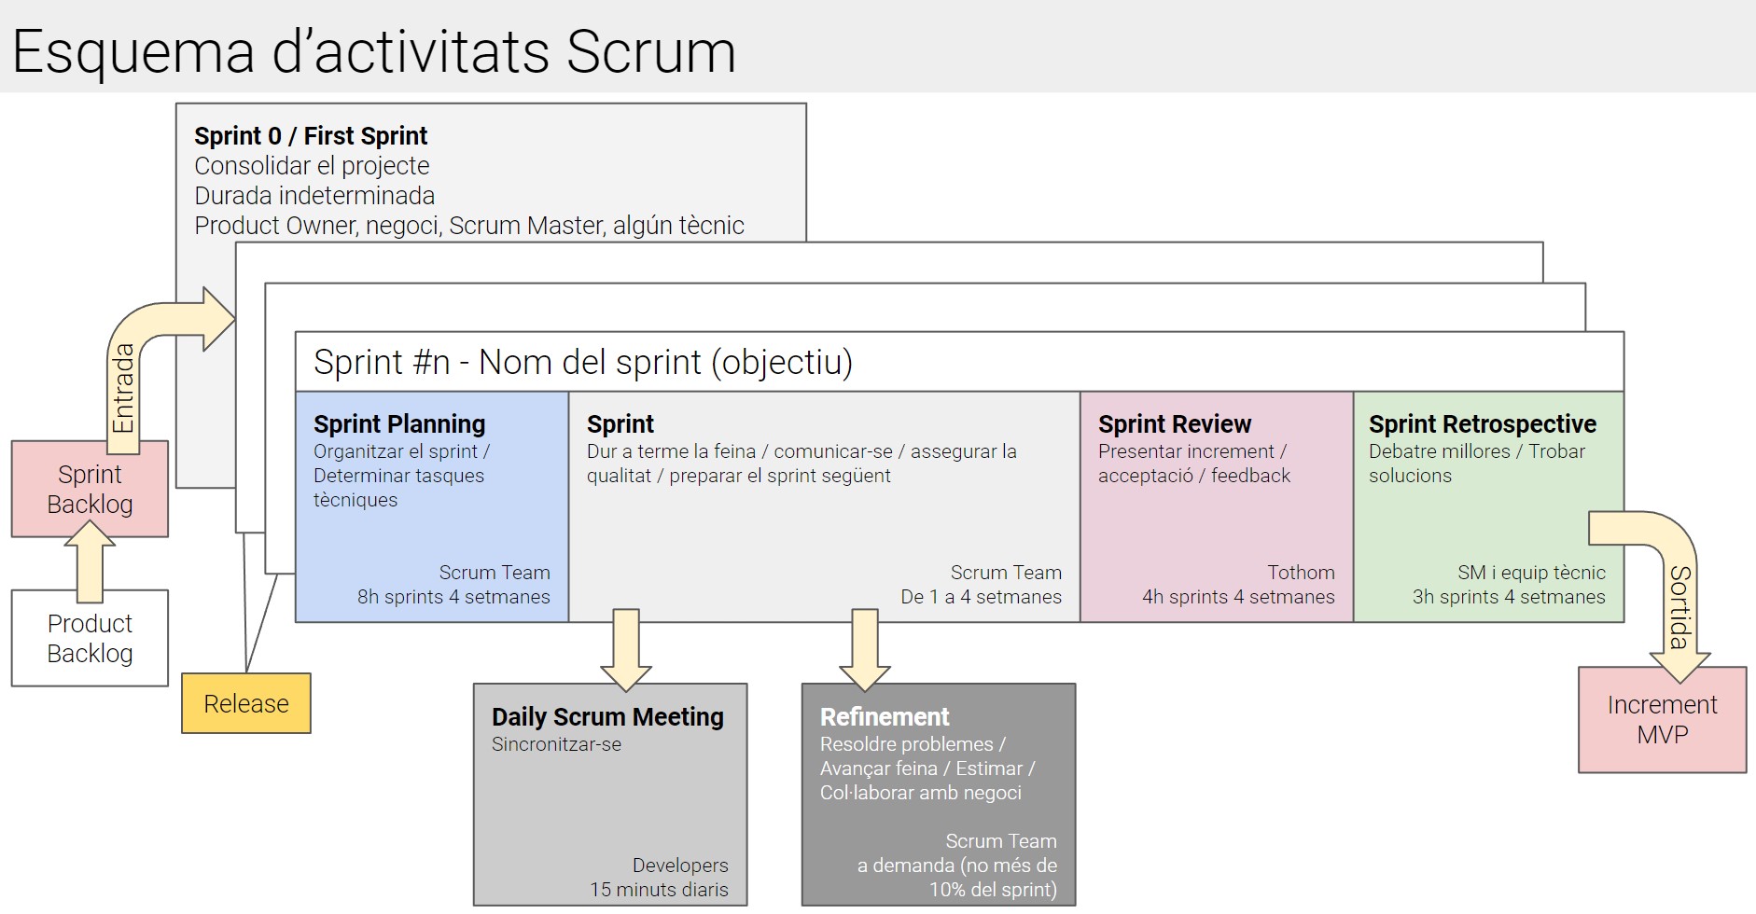Viewport: 1756px width, 914px height.
Task: Click "Product Owner, negoci, Scrum Master, algún tècnic"
Action: pyautogui.click(x=469, y=226)
